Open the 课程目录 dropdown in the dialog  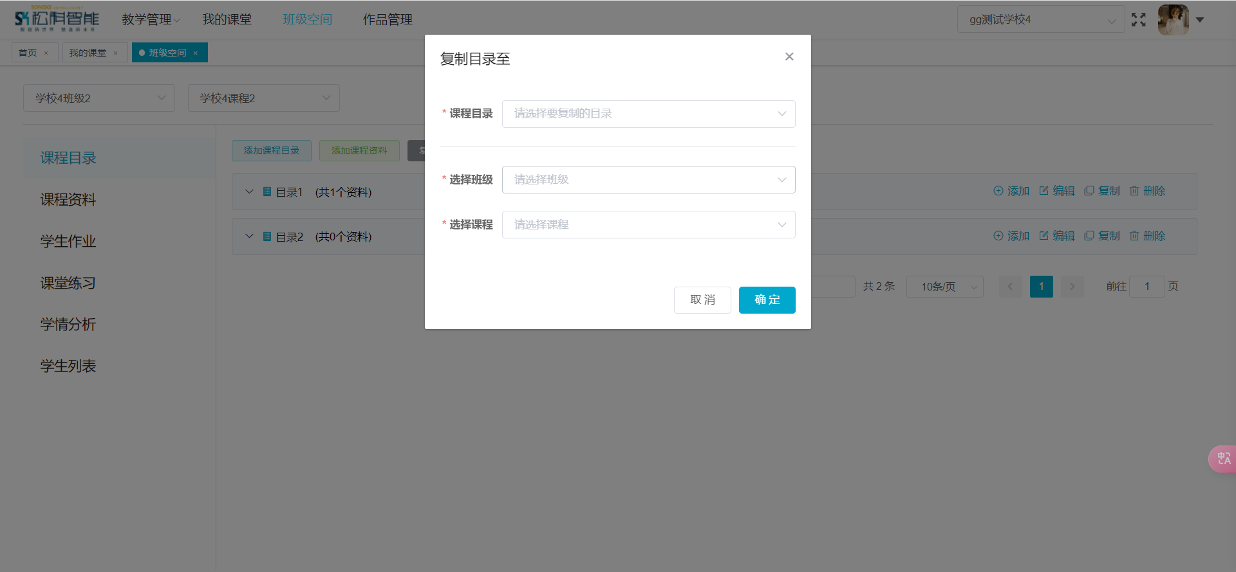tap(648, 114)
